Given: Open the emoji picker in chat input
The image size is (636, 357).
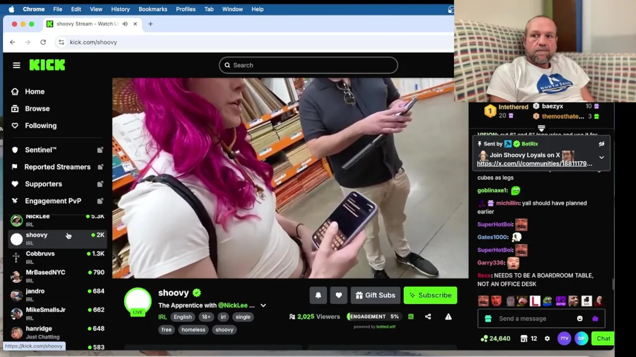Looking at the screenshot, I should tap(580, 318).
